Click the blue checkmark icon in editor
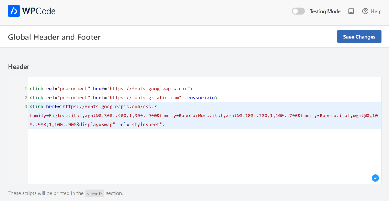 pos(375,178)
